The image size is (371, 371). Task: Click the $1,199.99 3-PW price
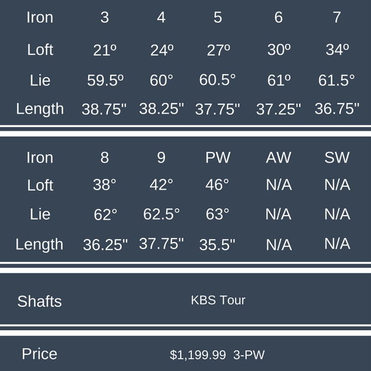[217, 355]
